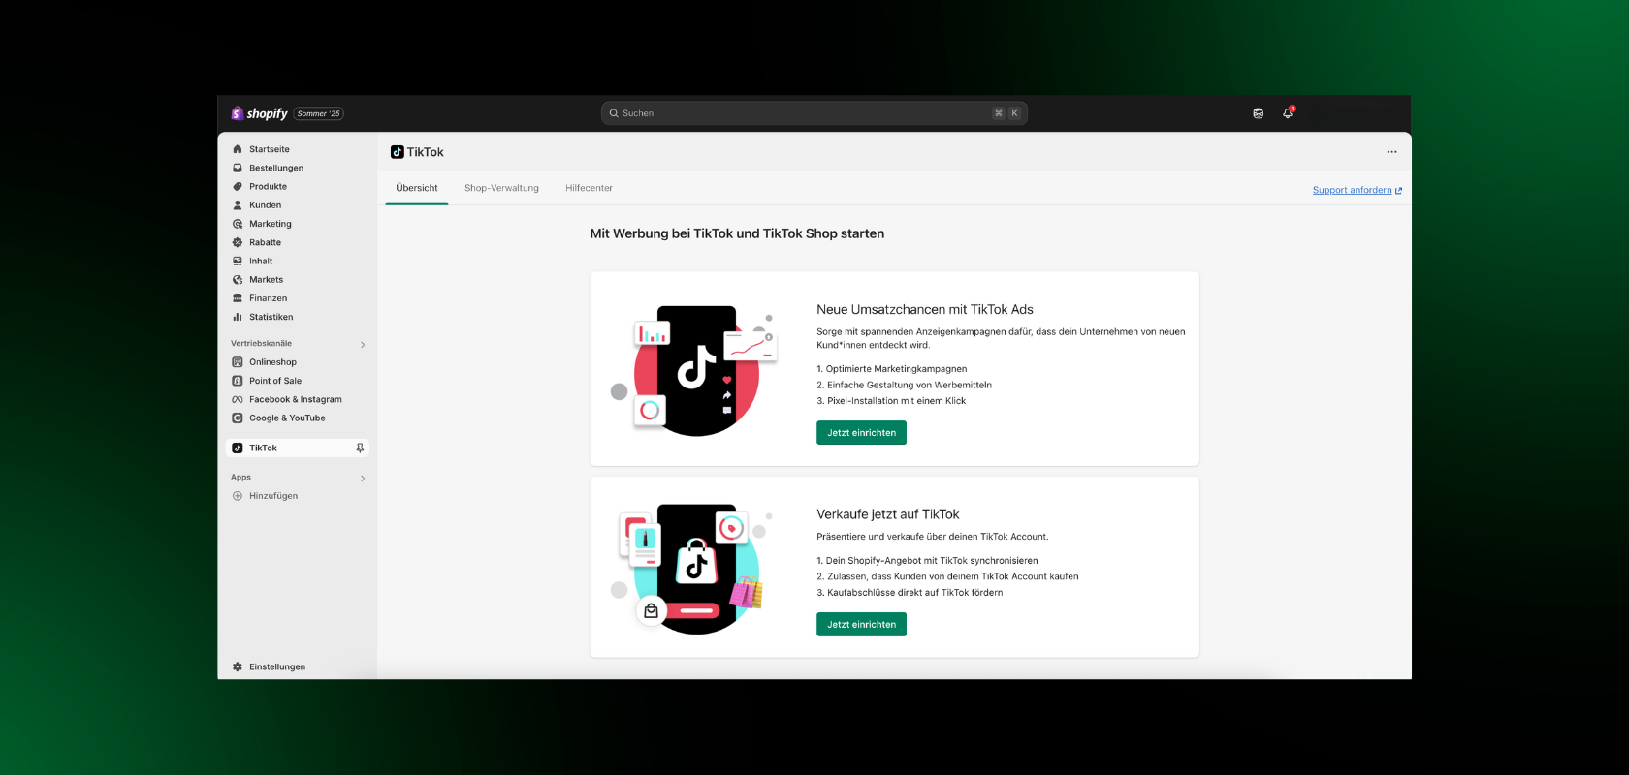Select the Produkte tag icon
Viewport: 1629px width, 775px height.
pyautogui.click(x=238, y=186)
